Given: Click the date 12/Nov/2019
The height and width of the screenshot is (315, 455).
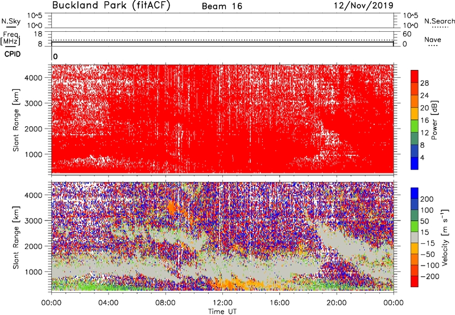Looking at the screenshot, I should [363, 5].
